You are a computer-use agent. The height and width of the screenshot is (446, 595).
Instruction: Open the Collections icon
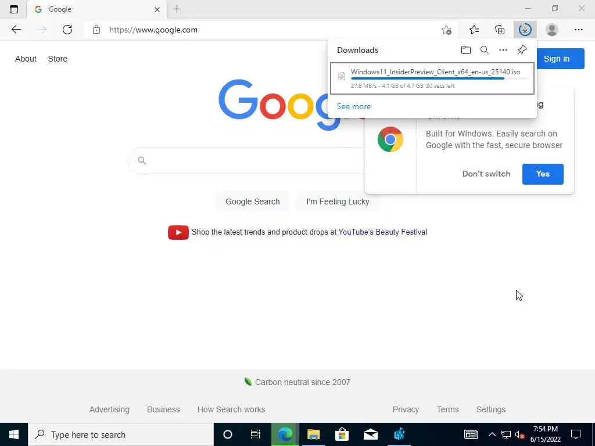click(500, 30)
